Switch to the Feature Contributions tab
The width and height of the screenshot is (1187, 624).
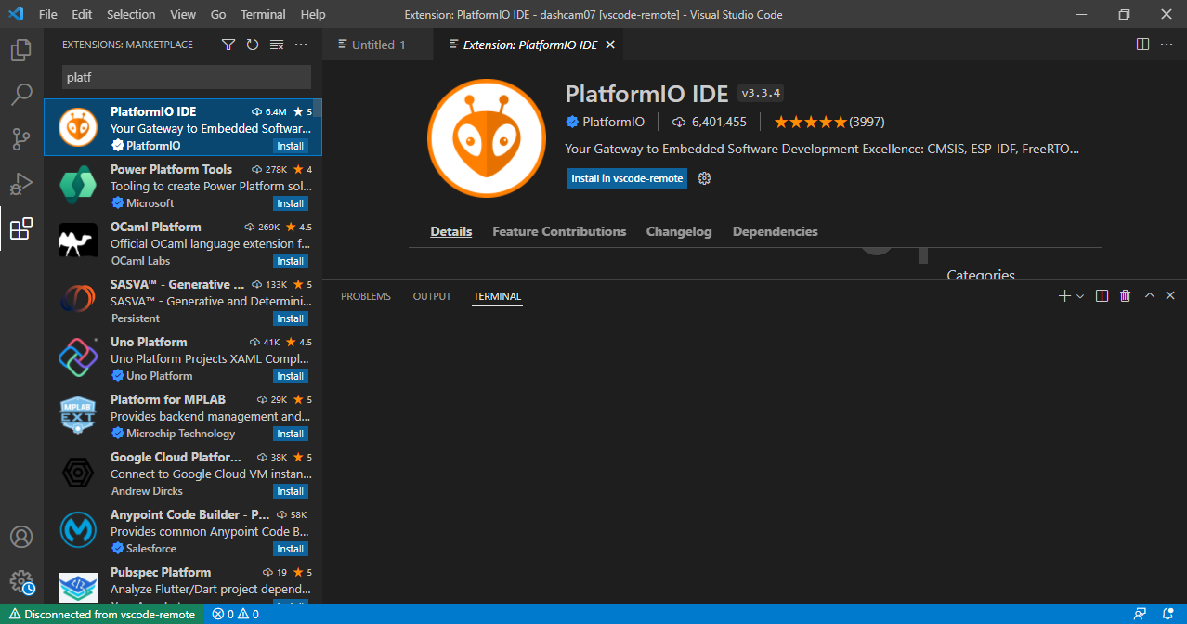tap(559, 232)
